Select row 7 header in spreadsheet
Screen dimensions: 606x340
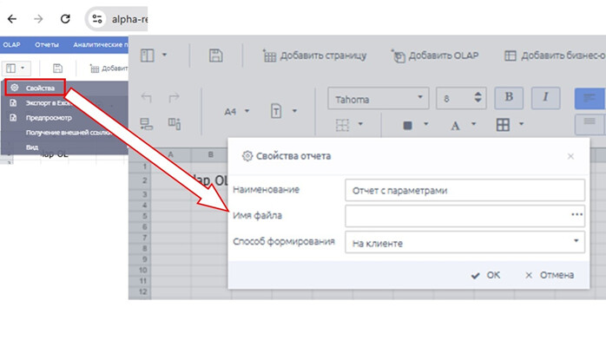point(140,238)
